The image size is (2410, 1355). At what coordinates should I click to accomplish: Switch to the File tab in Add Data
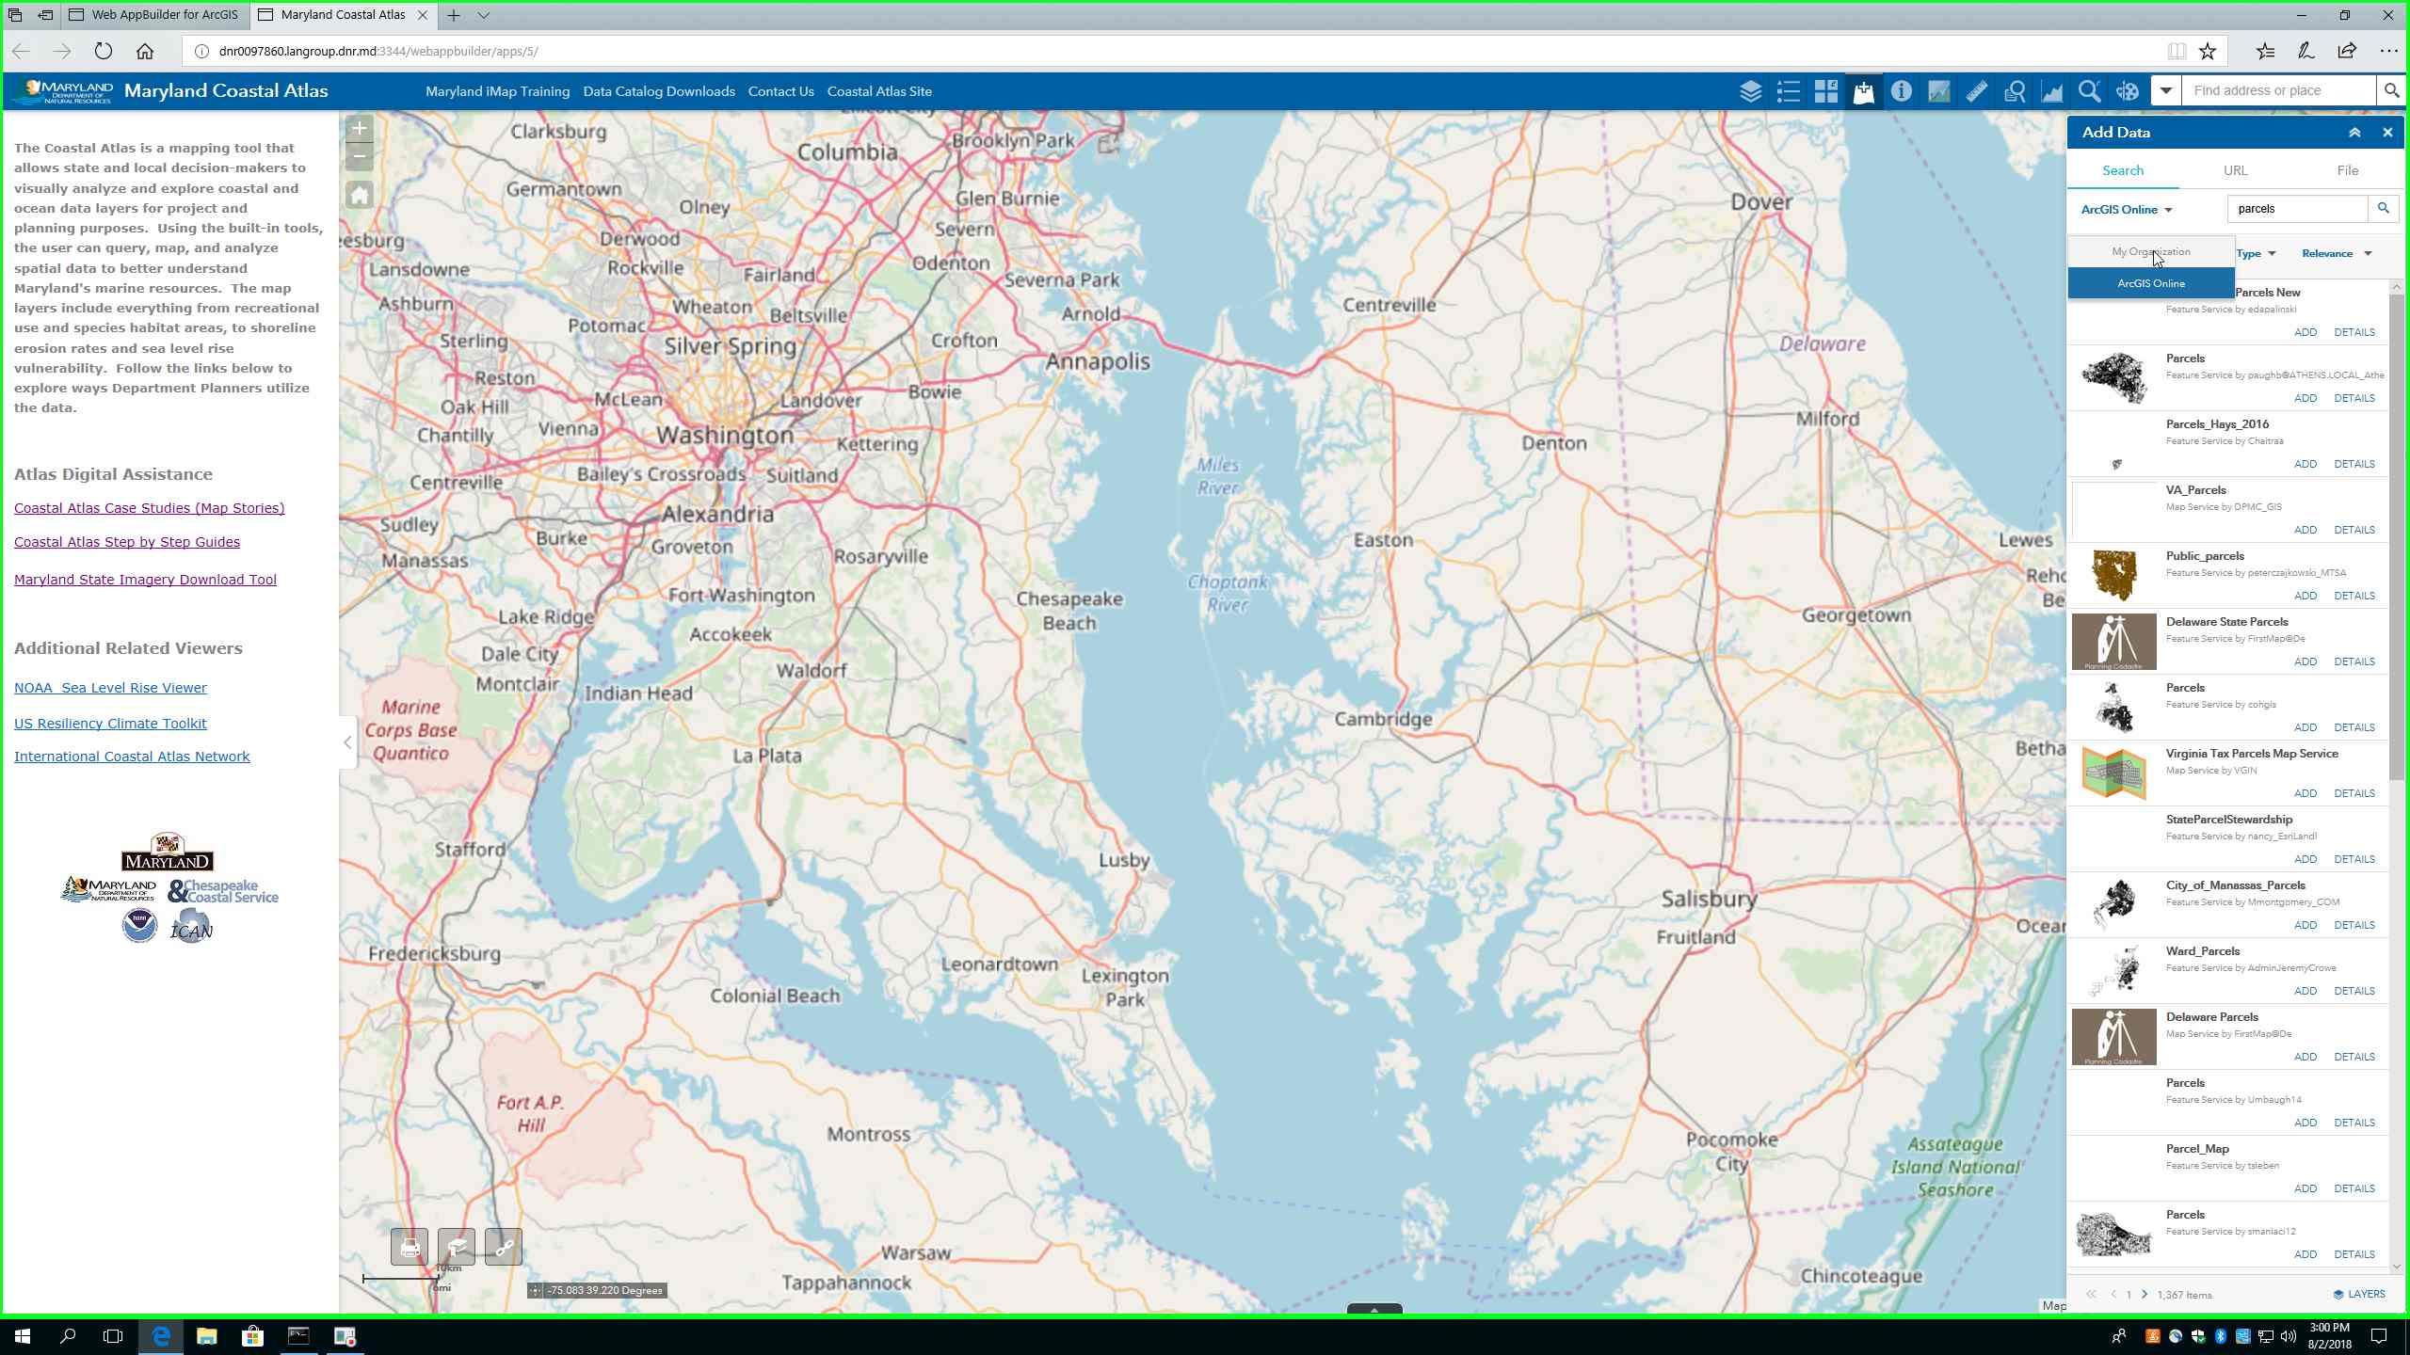[2347, 170]
